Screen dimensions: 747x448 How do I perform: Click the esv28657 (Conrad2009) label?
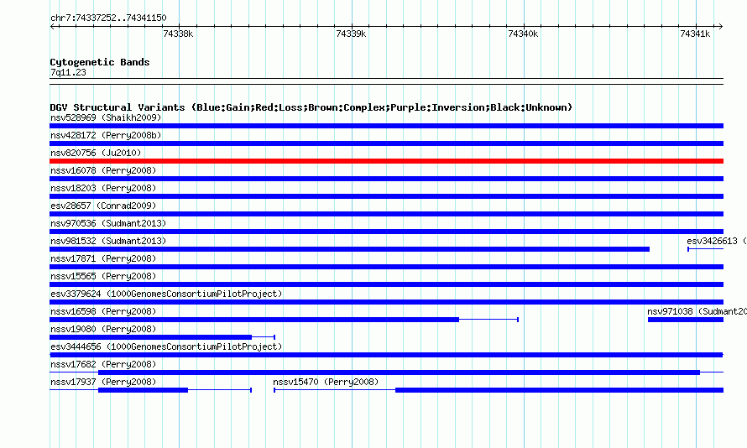[x=103, y=206]
